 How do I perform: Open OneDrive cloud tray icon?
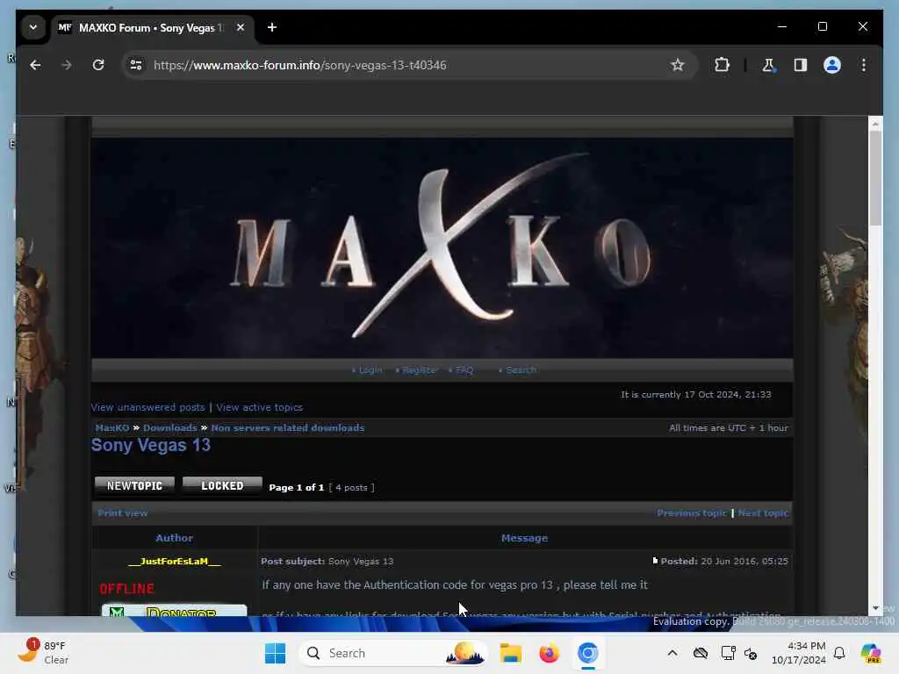tap(700, 653)
